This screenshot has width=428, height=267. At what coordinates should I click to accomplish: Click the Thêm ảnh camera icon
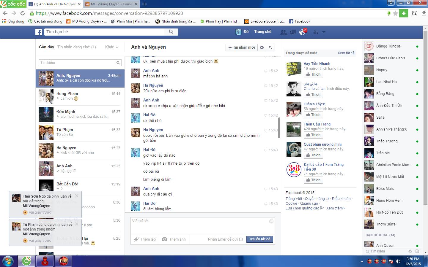pos(165,239)
